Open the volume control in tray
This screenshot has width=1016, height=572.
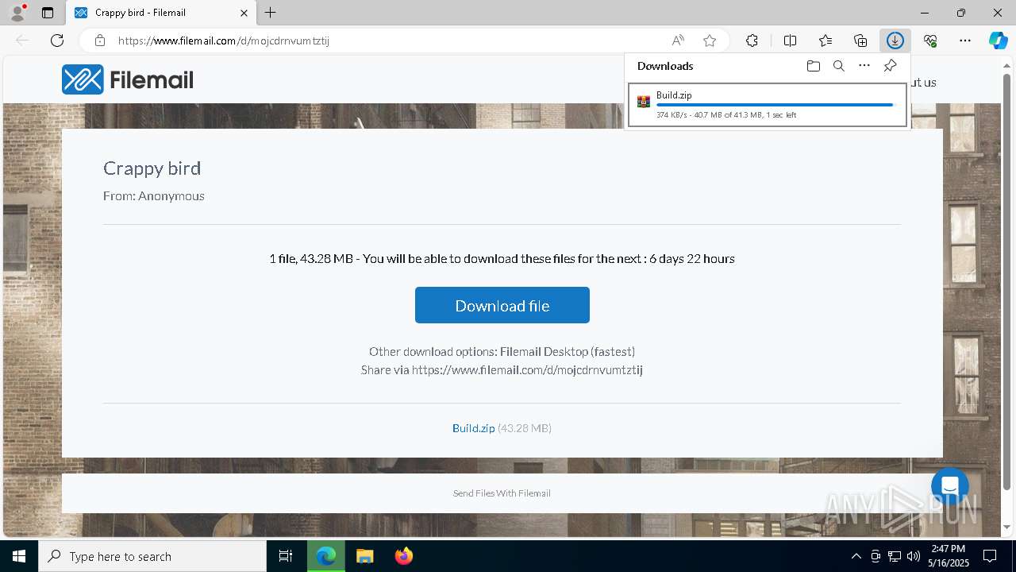913,556
